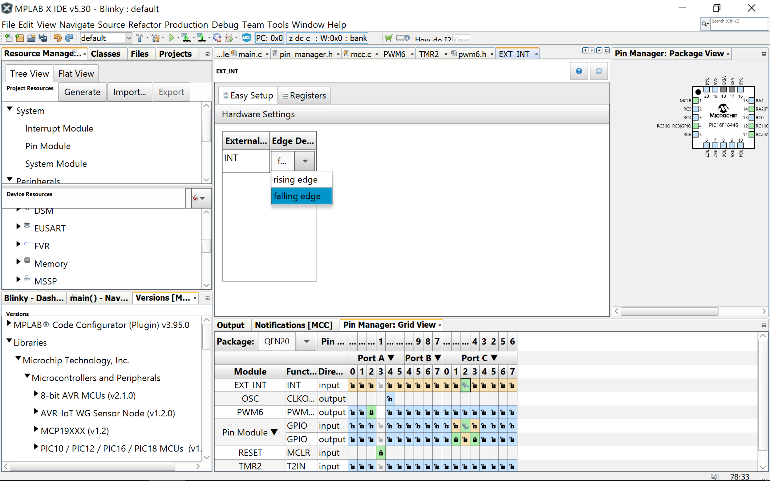
Task: Click the Import... button
Action: 129,92
